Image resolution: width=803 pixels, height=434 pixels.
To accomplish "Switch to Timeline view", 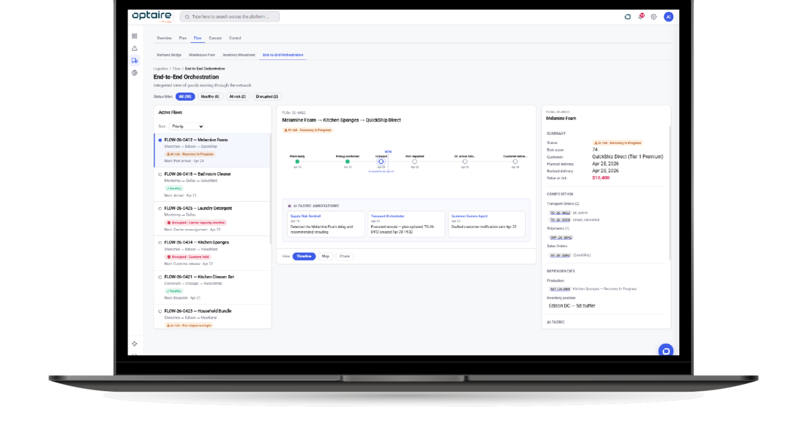I will pyautogui.click(x=304, y=256).
